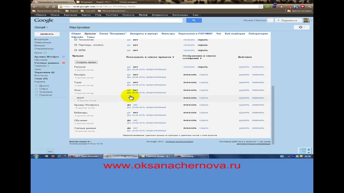Collapse sidebar labels with Свернуть
344x193 pixels.
41,66
